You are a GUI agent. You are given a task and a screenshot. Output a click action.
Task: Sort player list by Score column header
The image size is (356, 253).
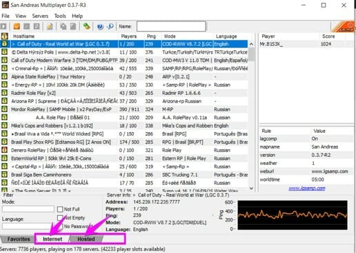(x=333, y=36)
